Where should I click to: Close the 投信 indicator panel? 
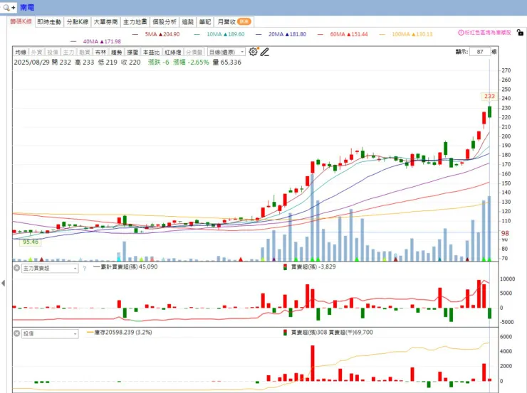(x=16, y=333)
